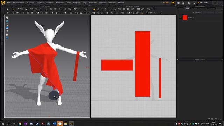The image size is (224, 126).
Task: Open the Windows notification center icon
Action: 220,124
